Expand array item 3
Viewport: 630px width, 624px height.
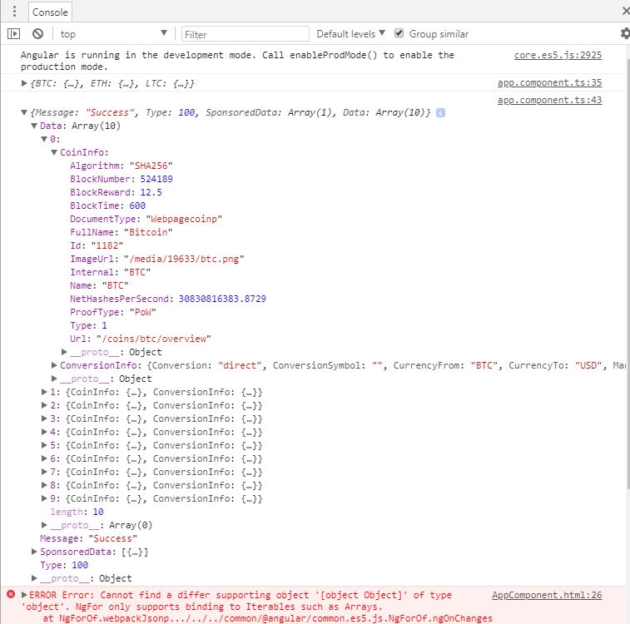click(x=44, y=418)
